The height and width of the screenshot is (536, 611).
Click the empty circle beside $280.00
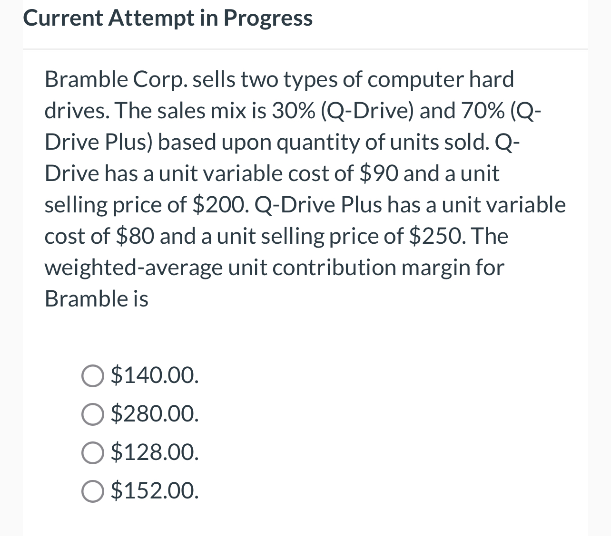click(93, 414)
